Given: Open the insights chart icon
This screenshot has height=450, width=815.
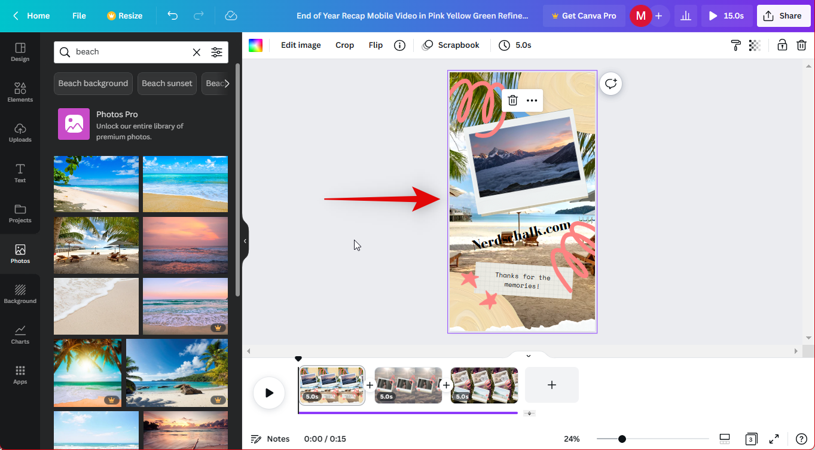Looking at the screenshot, I should tap(686, 16).
